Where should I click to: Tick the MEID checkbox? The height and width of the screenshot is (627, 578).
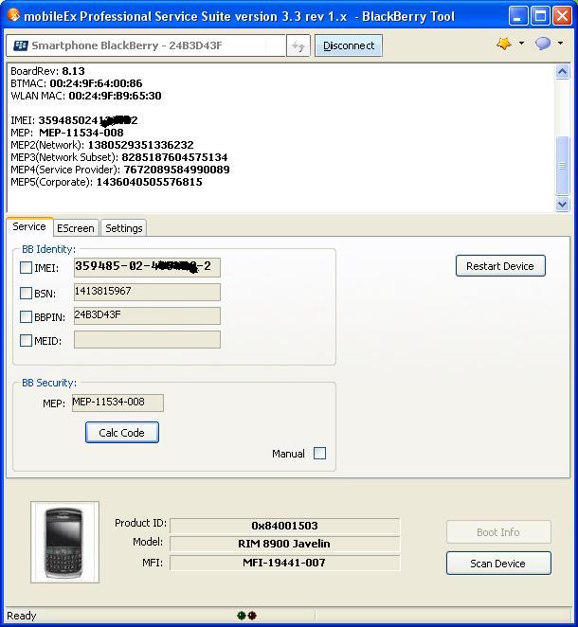click(x=26, y=341)
